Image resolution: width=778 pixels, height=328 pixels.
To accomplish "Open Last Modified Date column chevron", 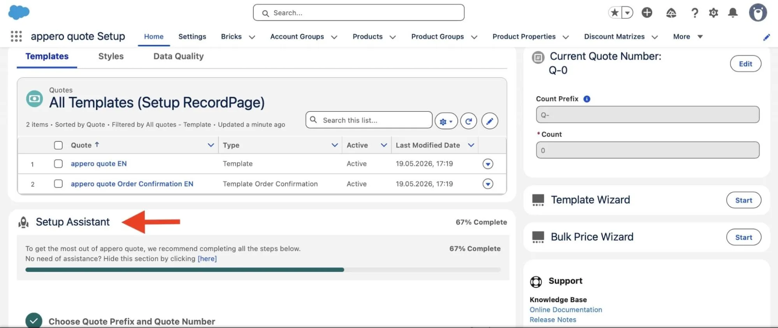I will pos(471,145).
